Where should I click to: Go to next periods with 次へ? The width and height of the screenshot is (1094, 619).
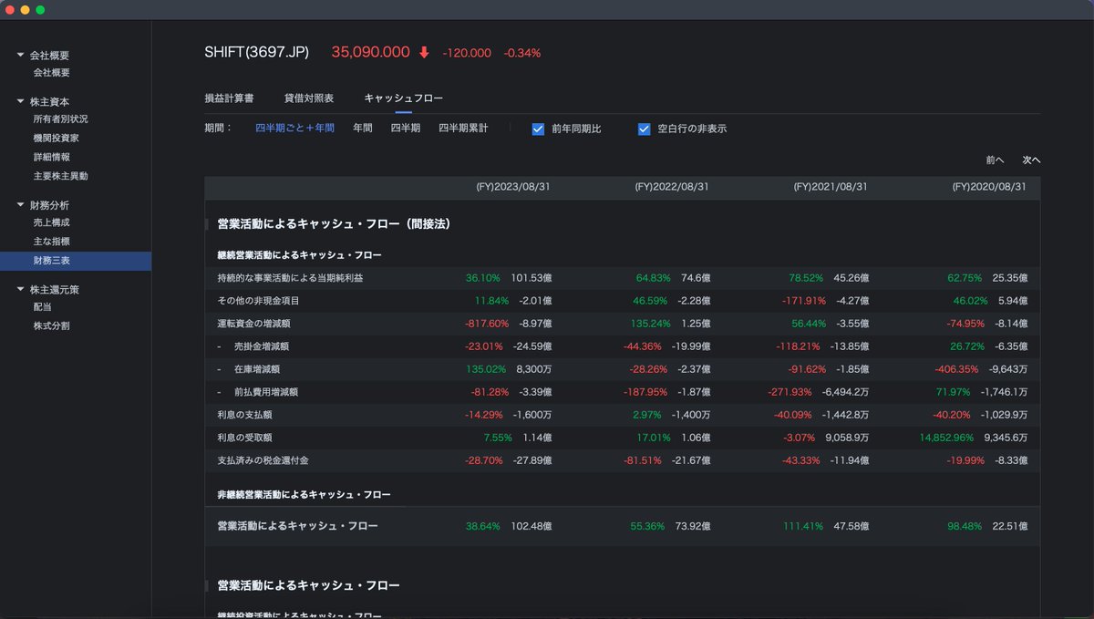[1031, 160]
